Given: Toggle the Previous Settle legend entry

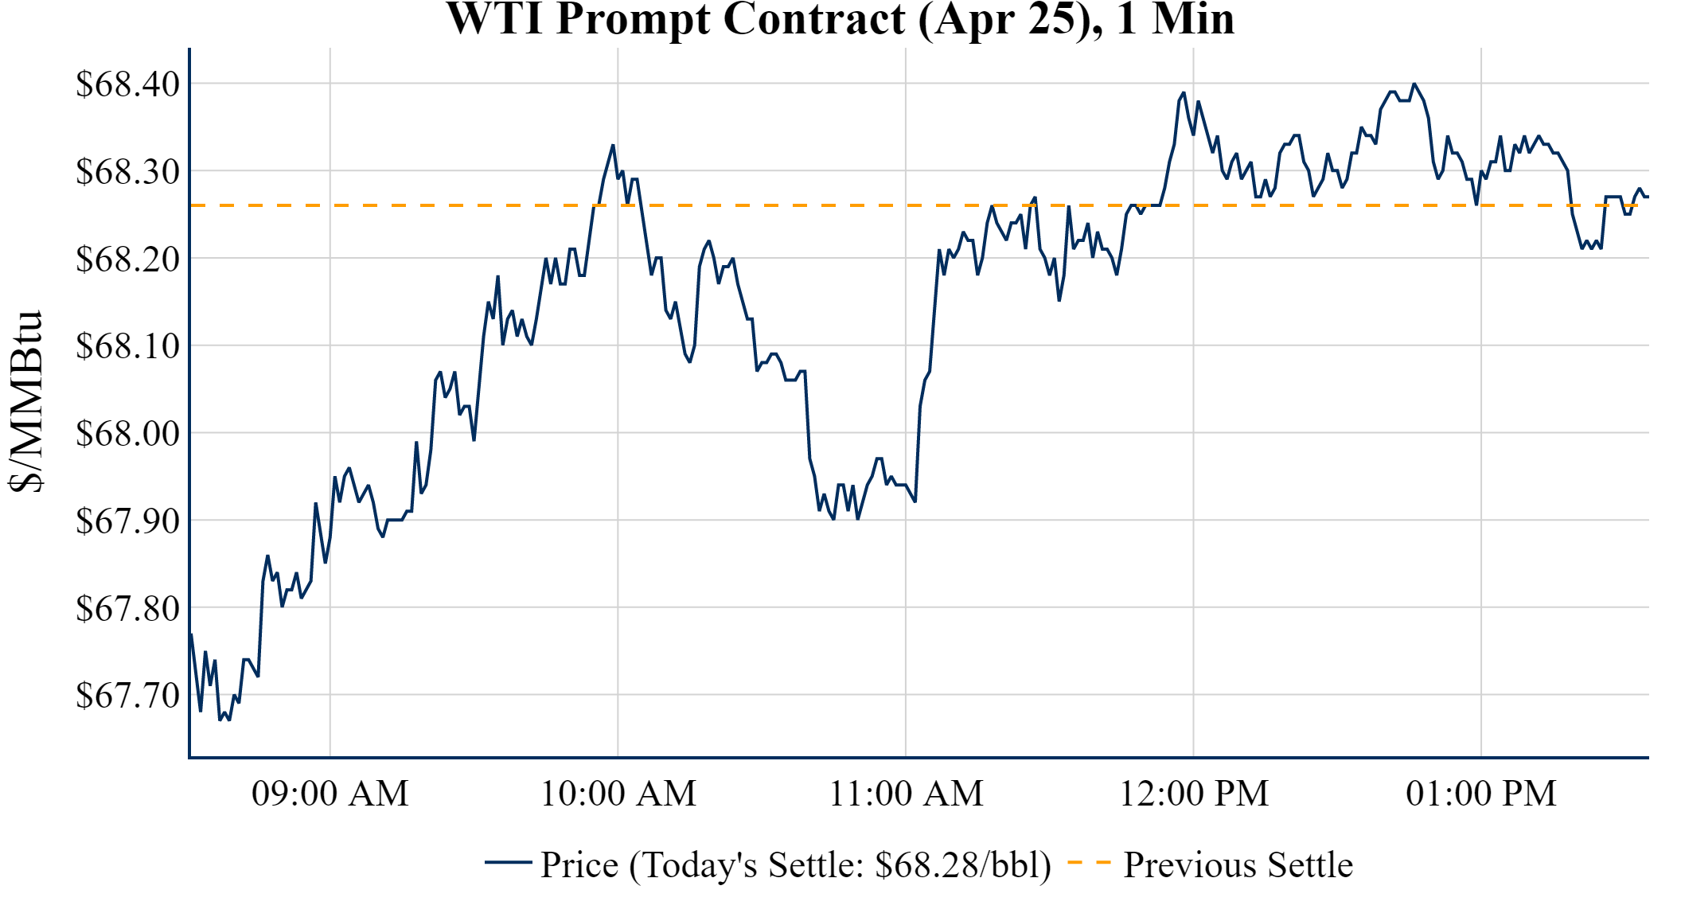Looking at the screenshot, I should click(1238, 865).
